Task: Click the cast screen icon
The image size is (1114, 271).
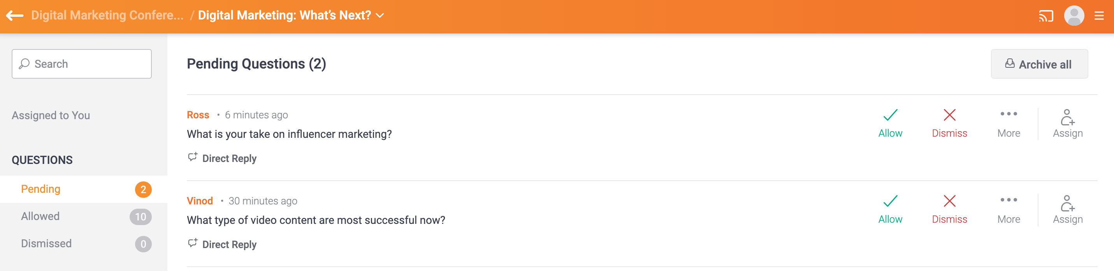Action: click(x=1045, y=16)
